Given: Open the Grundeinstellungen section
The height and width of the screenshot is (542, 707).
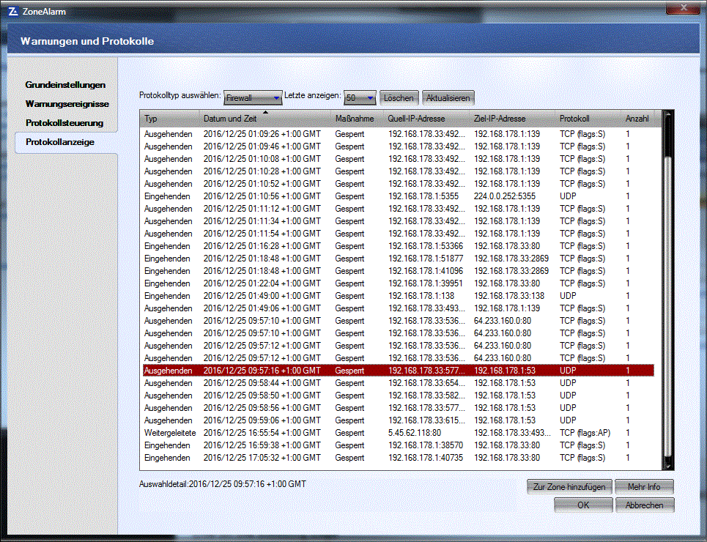Looking at the screenshot, I should click(65, 85).
